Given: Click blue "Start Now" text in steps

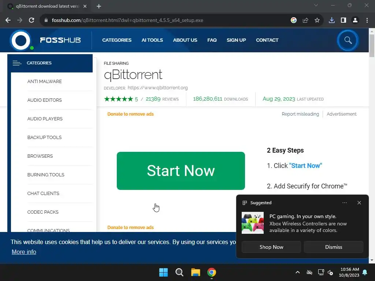Looking at the screenshot, I should click(305, 166).
